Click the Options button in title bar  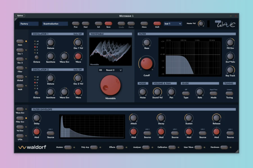20,16
